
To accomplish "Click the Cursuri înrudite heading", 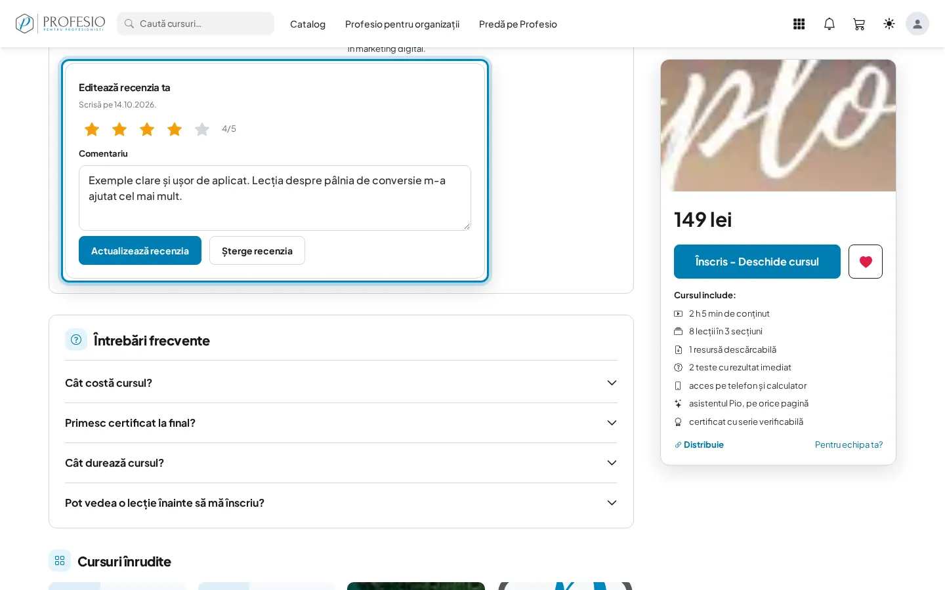I will [x=124, y=562].
